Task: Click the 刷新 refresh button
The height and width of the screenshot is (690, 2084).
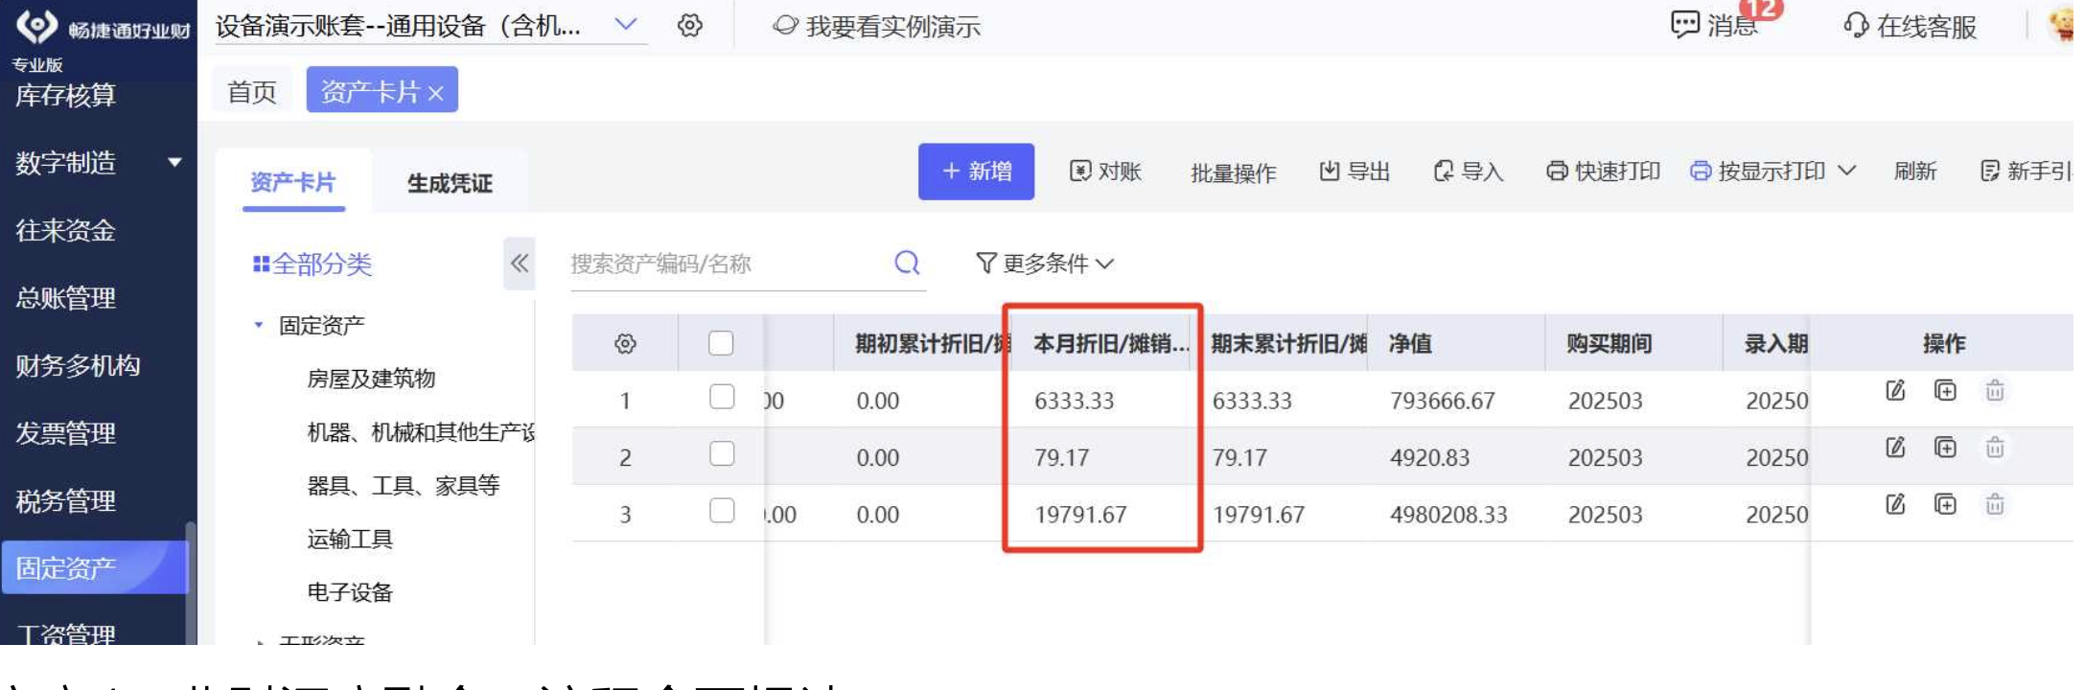Action: tap(1915, 172)
